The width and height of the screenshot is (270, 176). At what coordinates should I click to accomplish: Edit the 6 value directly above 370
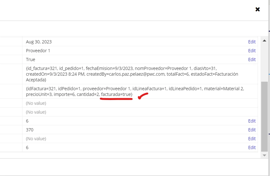[252, 121]
